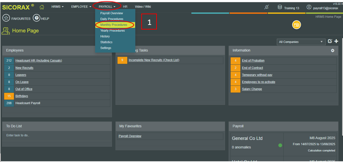
Task: Click the yellow camera screenshot icon
Action: (296, 25)
